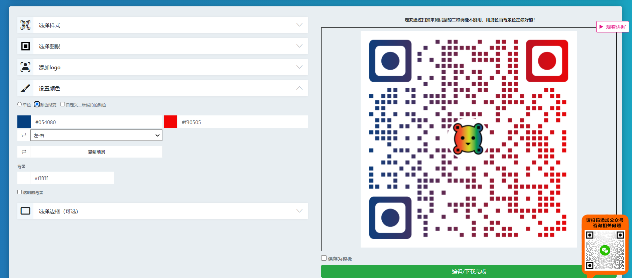This screenshot has height=278, width=632.
Task: Click the frame rectangle icon beside 选择边框
Action: click(x=25, y=211)
